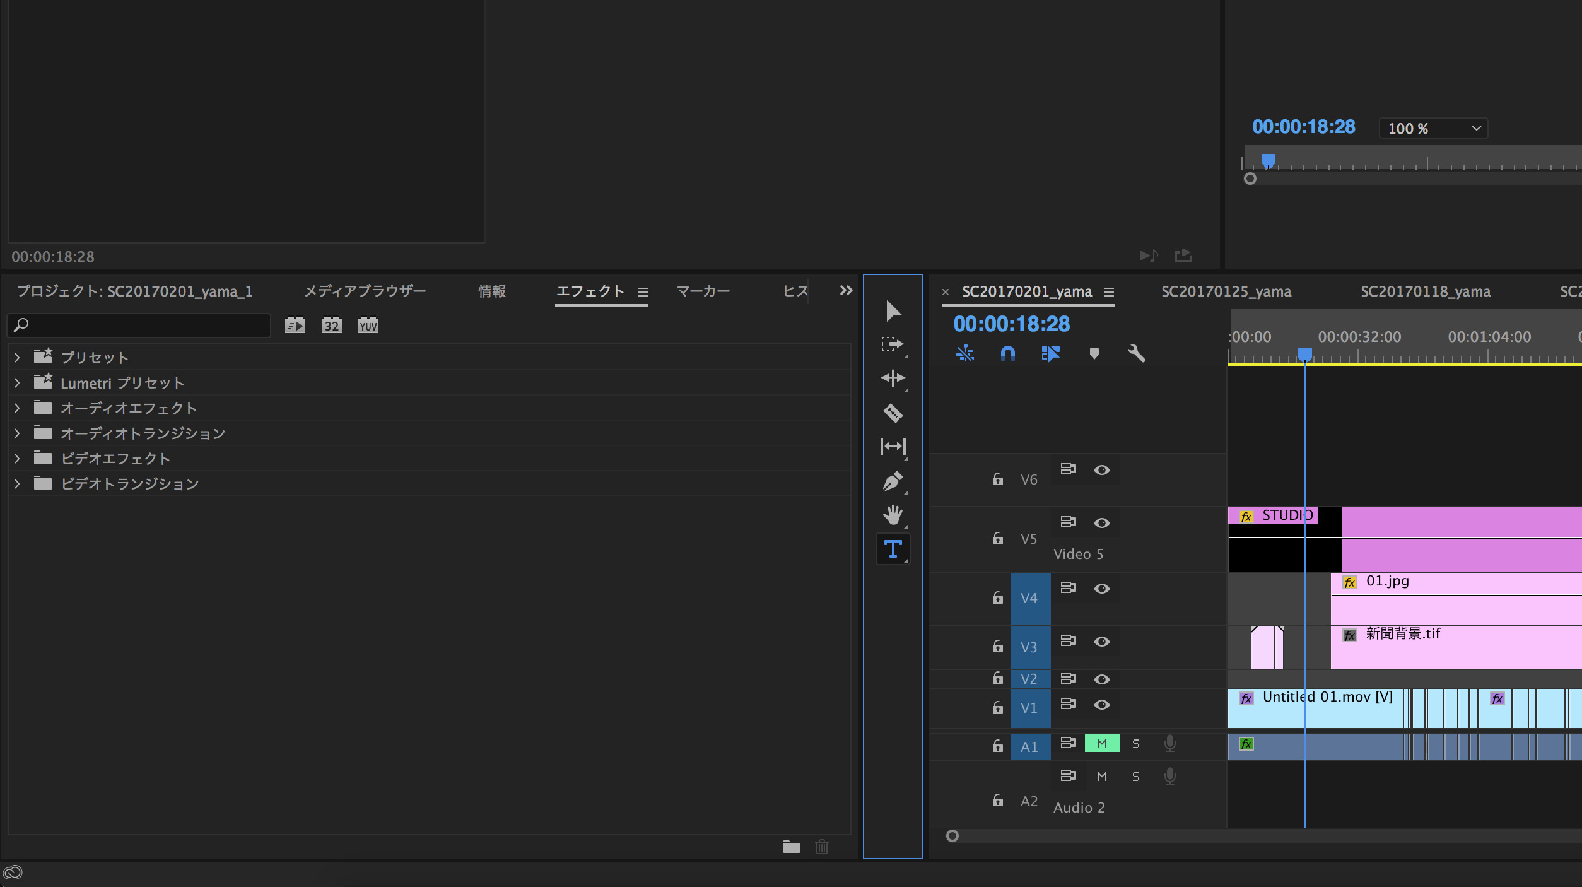Viewport: 1582px width, 887px height.
Task: Toggle sync lock for track V1
Action: click(x=1068, y=703)
